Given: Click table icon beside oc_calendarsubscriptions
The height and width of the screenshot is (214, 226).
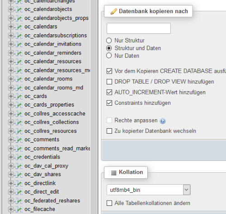Looking at the screenshot, I should click(x=19, y=36).
